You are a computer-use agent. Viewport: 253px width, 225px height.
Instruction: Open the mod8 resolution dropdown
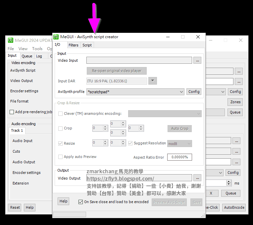(179, 143)
